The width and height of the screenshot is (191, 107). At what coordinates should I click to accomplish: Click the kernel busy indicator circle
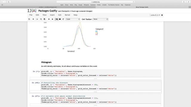(x=162, y=15)
